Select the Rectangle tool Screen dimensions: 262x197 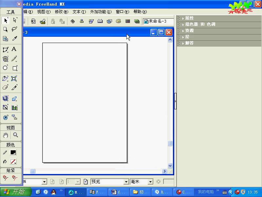[15, 68]
